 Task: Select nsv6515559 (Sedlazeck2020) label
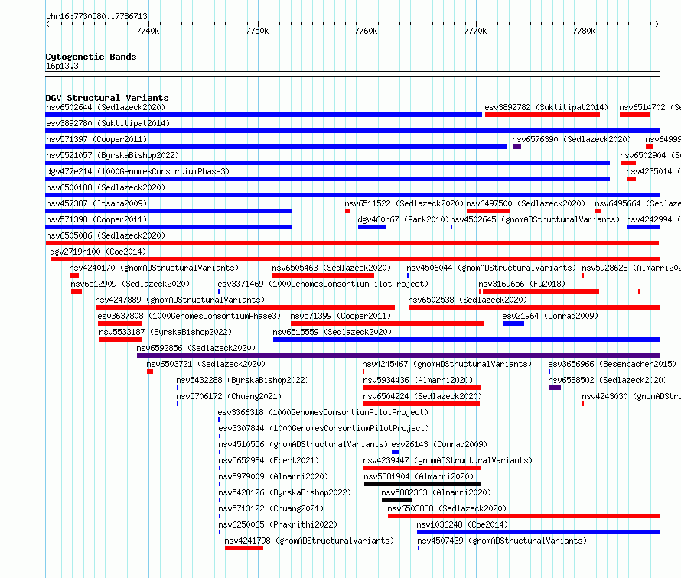(x=332, y=332)
